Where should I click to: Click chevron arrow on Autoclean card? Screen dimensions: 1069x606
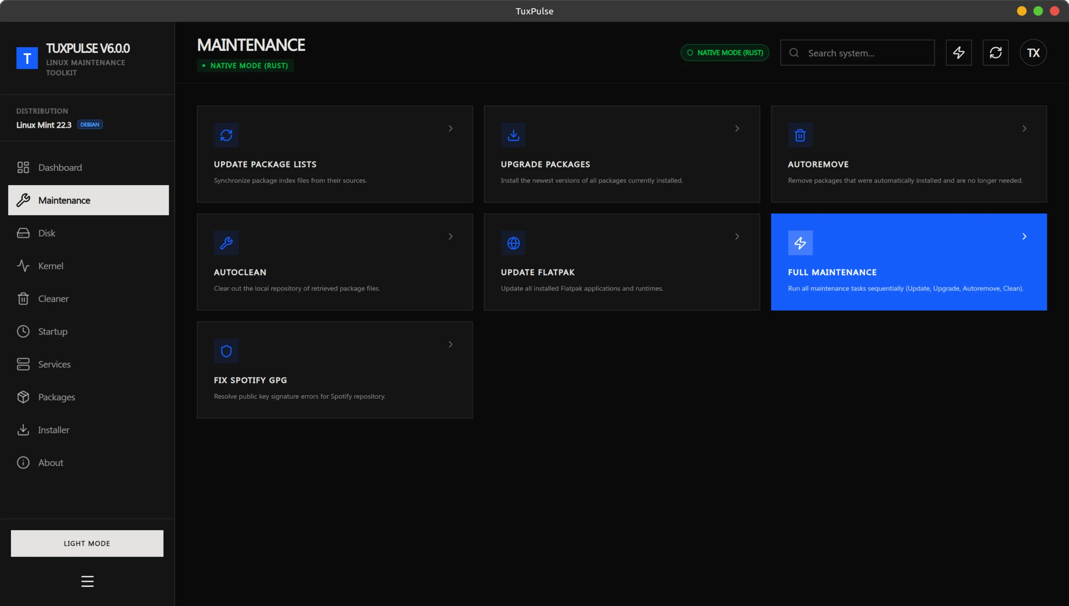450,236
